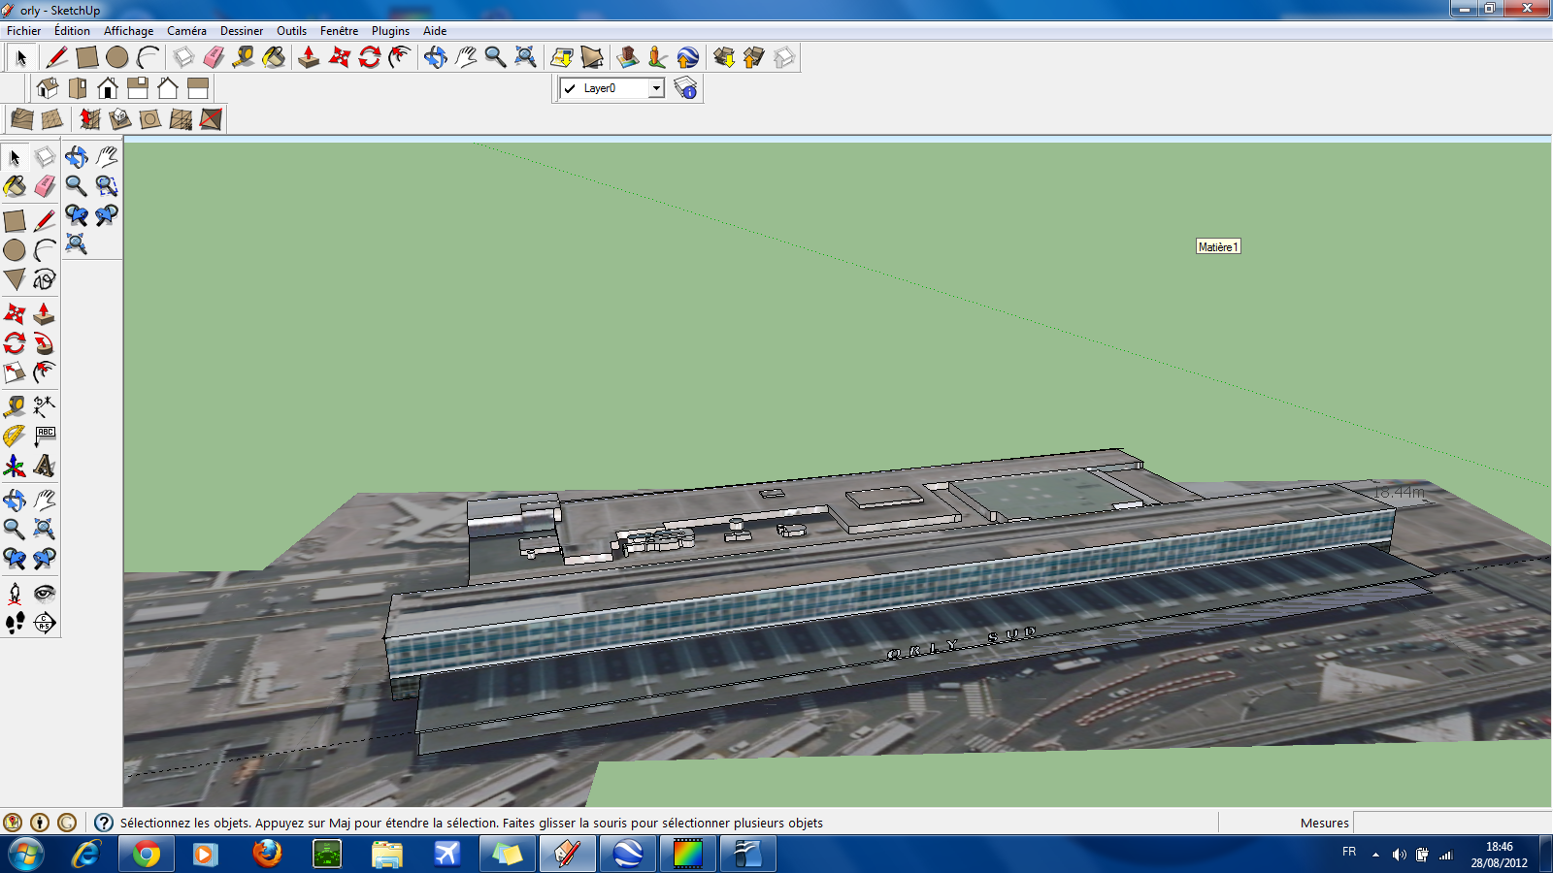Click the Mesures input field
The height and width of the screenshot is (873, 1553).
1451,823
